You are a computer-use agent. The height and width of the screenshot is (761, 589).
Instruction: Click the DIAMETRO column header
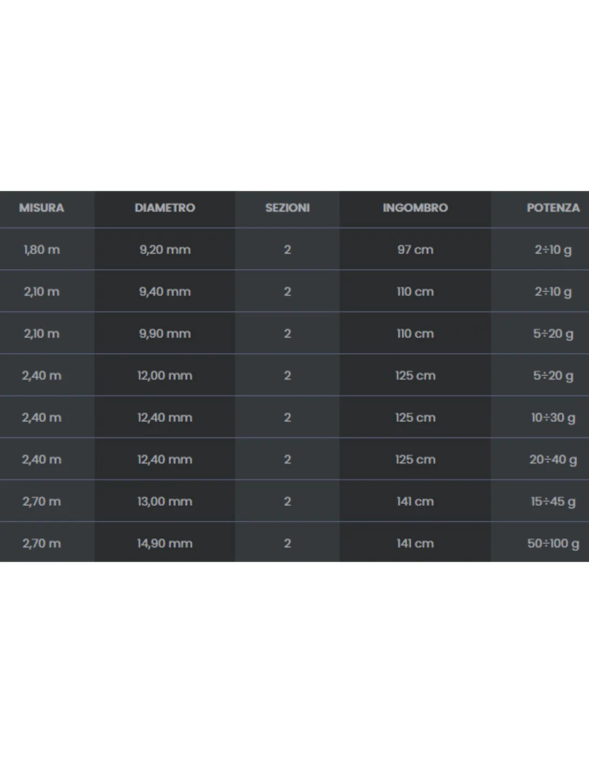[x=165, y=208]
